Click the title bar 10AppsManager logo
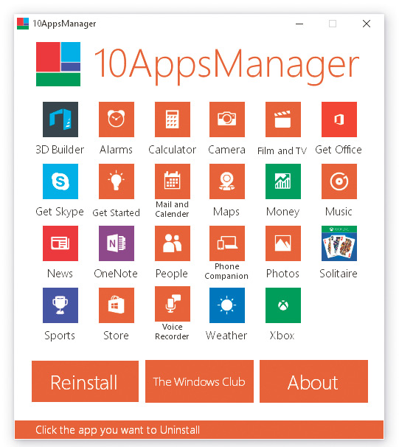 23,24
